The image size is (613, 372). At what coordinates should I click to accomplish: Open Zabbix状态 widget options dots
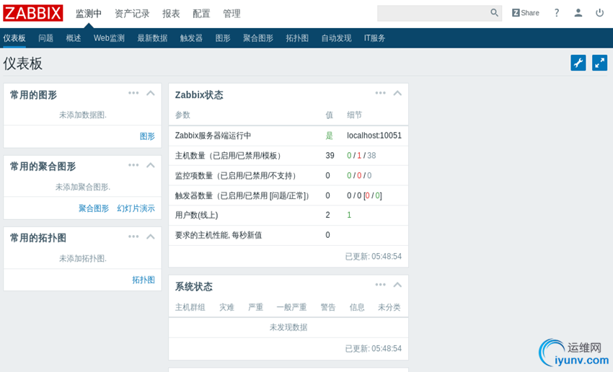click(x=380, y=93)
